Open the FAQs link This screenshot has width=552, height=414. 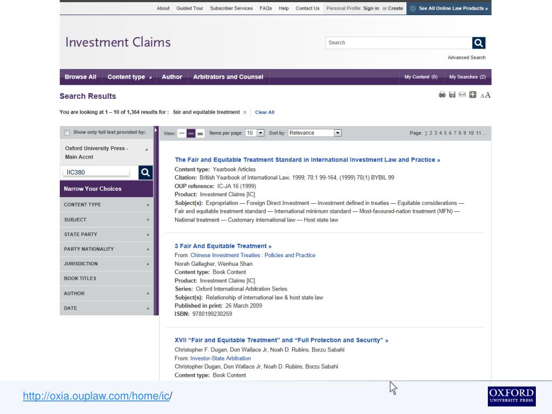tap(266, 8)
